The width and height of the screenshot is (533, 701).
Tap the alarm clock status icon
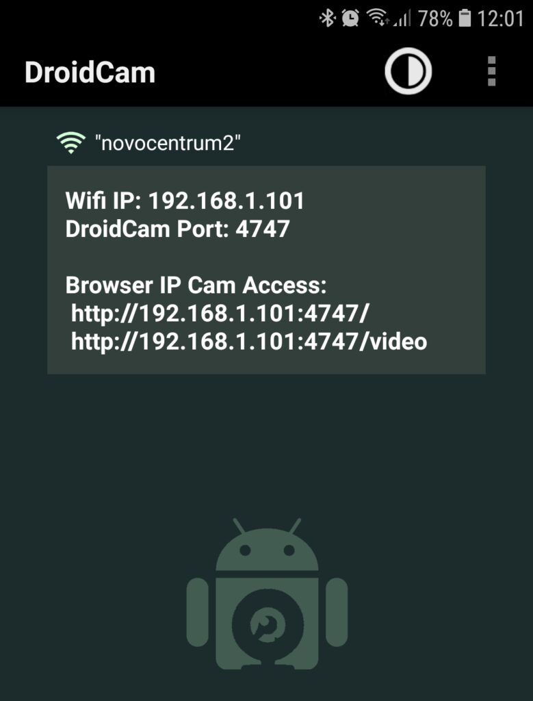tap(350, 18)
